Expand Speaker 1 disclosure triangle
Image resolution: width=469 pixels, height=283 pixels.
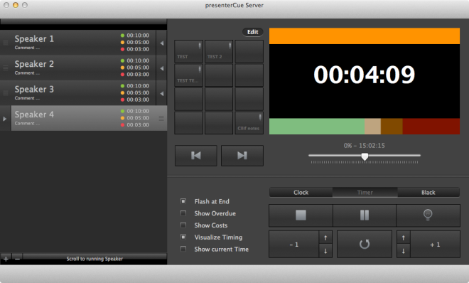(x=161, y=43)
